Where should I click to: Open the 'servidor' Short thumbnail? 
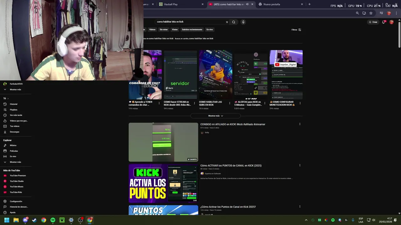(180, 75)
